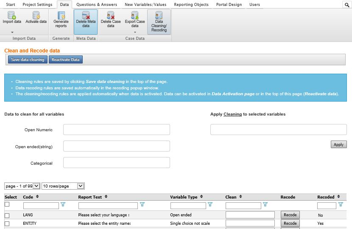Viewport: 352px width, 229px height.
Task: Expand the Import data dropdown arrow
Action: tap(12, 32)
